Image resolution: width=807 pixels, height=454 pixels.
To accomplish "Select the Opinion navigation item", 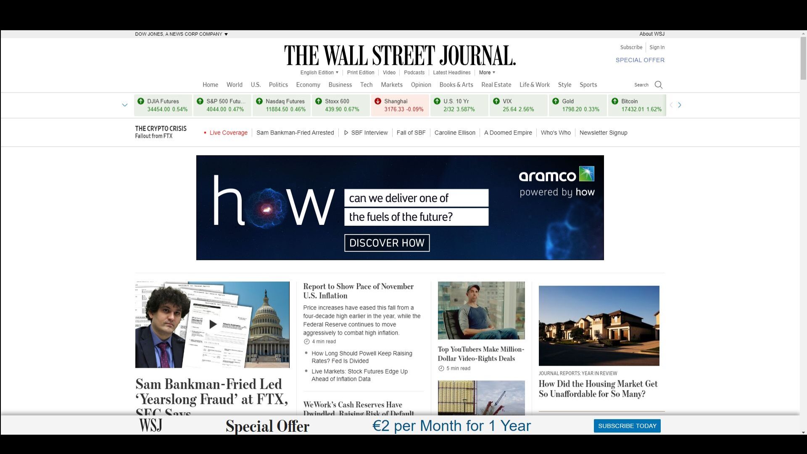I will [x=421, y=84].
